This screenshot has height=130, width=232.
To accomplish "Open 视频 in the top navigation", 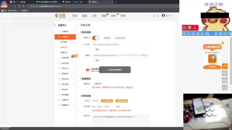I will click(x=104, y=16).
